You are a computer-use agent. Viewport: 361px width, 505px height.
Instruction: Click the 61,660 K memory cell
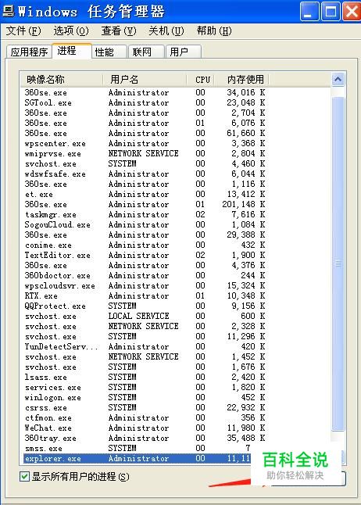[x=245, y=134]
